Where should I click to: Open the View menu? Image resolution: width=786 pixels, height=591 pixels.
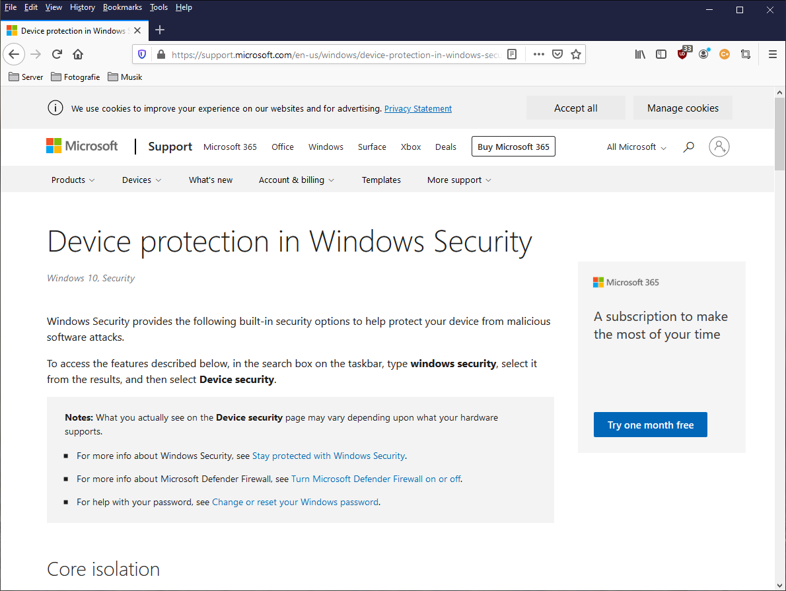(x=54, y=7)
